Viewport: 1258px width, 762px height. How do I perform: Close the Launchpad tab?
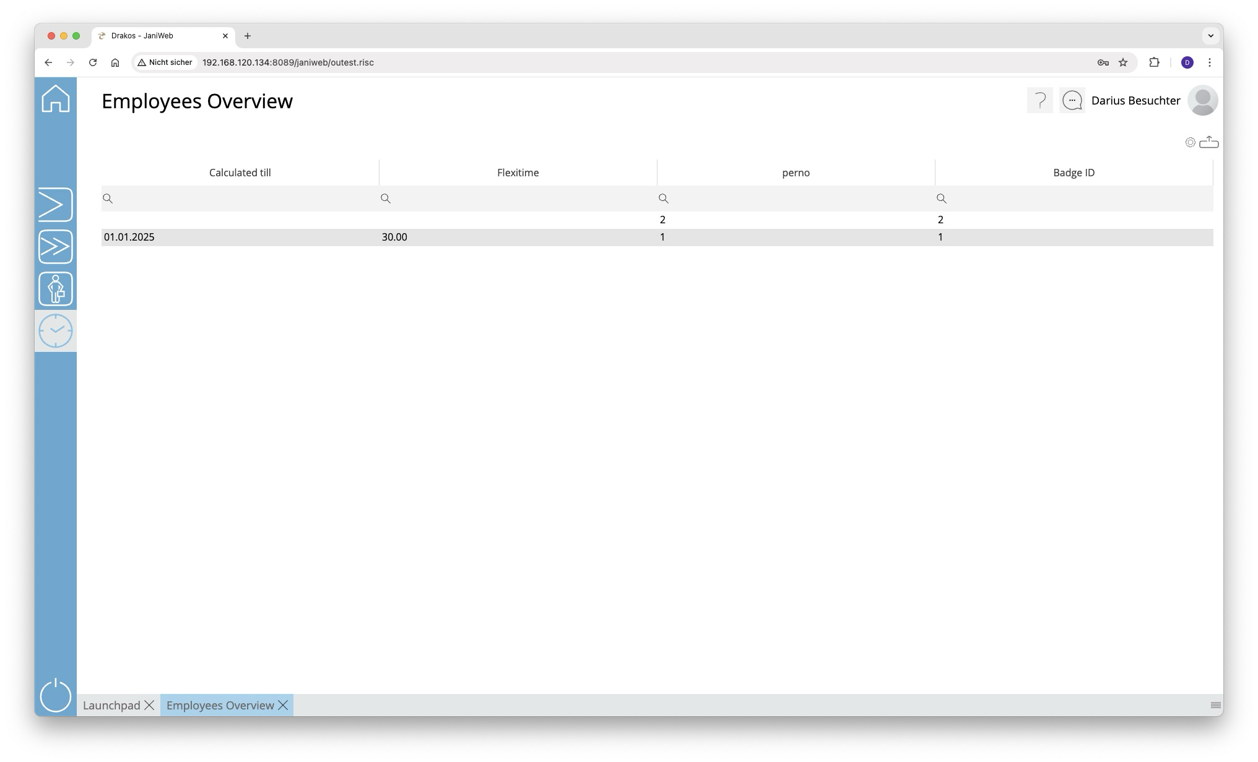tap(149, 706)
